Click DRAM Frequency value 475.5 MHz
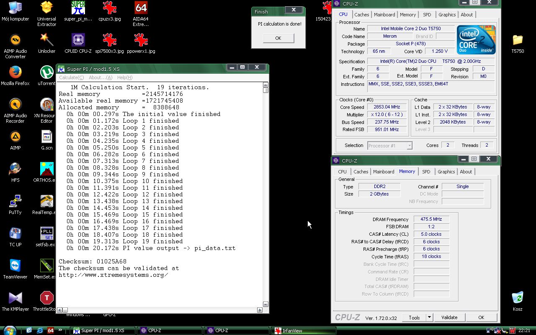Viewport: 536px width, 335px height. point(431,219)
